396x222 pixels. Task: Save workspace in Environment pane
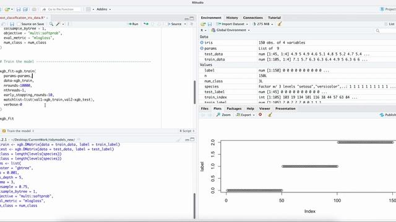[210, 24]
